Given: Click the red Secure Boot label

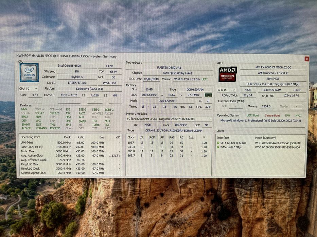Looking at the screenshot, I should coord(272,115).
